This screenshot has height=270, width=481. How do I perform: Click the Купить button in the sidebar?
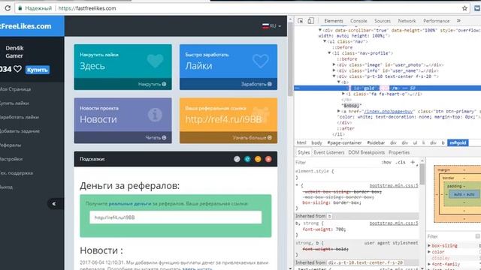tap(37, 70)
